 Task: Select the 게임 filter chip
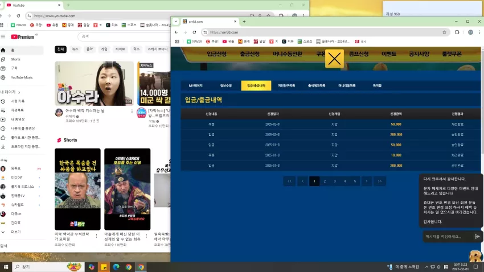[x=104, y=49]
